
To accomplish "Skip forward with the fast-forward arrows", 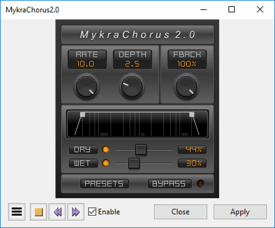I will pyautogui.click(x=76, y=211).
